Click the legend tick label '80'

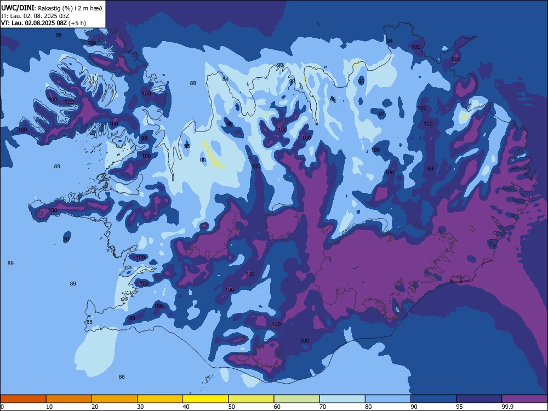pyautogui.click(x=368, y=407)
